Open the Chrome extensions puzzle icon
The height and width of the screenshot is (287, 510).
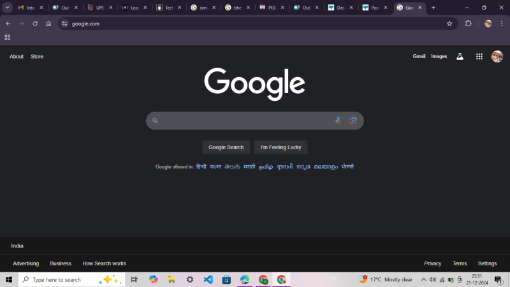click(x=469, y=24)
